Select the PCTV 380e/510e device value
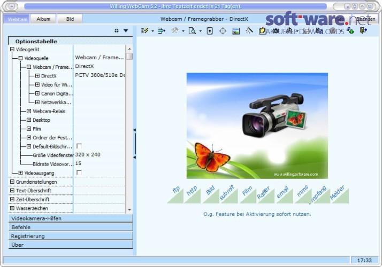382x267 pixels. click(x=100, y=75)
